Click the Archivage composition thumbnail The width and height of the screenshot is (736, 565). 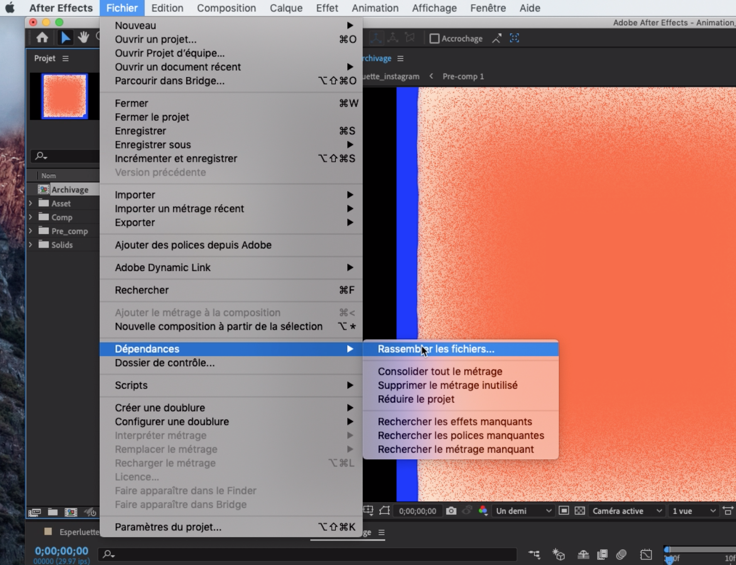click(65, 96)
